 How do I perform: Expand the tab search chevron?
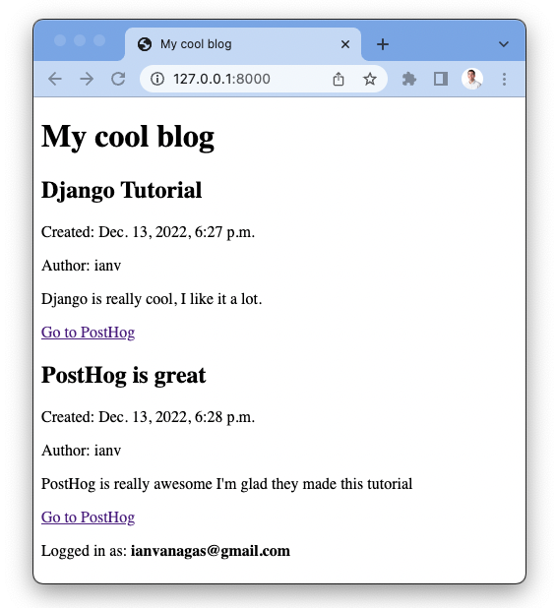(503, 44)
